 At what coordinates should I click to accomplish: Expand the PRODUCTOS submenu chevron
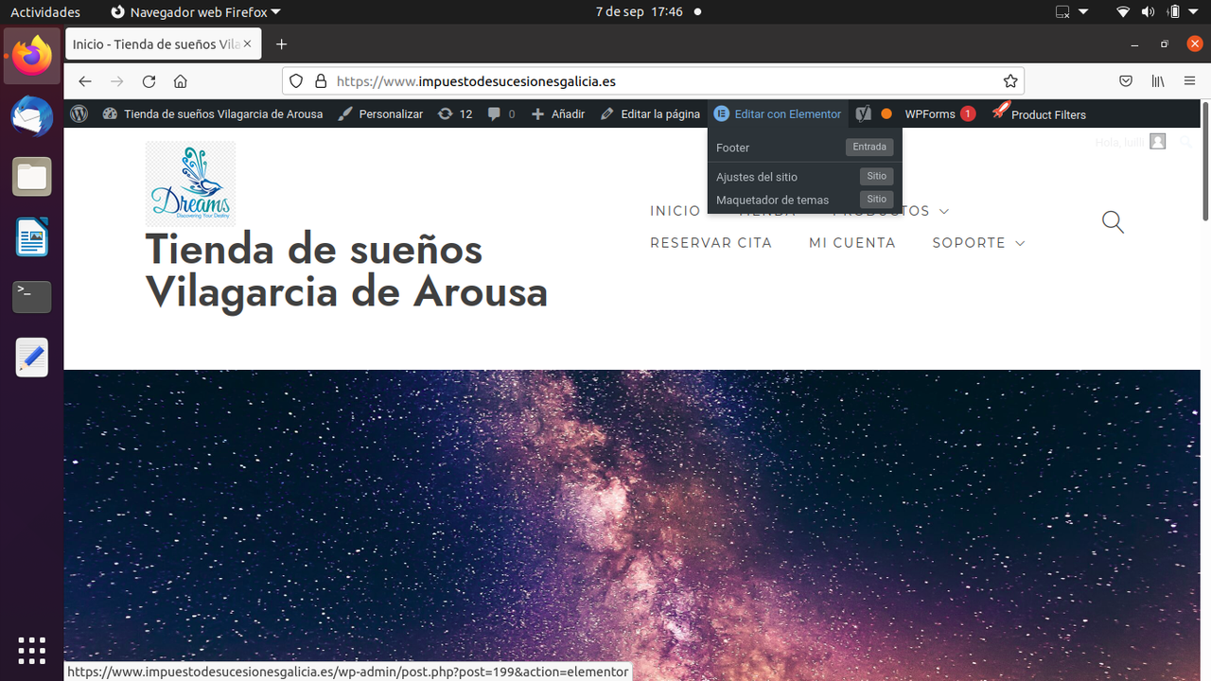click(944, 211)
